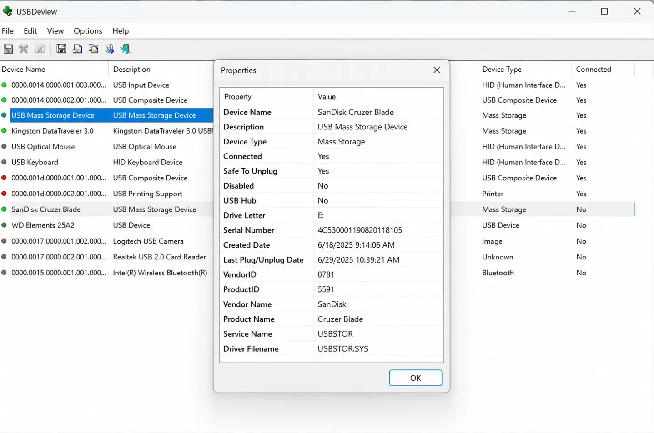The height and width of the screenshot is (433, 654).
Task: Close the Properties dialog with X
Action: (x=437, y=70)
